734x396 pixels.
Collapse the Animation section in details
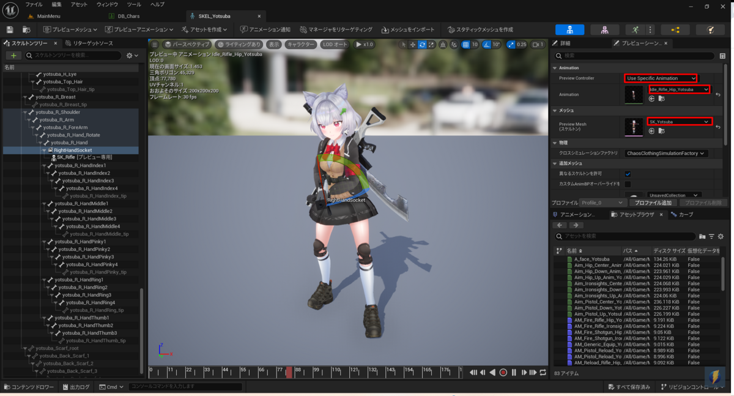[x=555, y=68]
